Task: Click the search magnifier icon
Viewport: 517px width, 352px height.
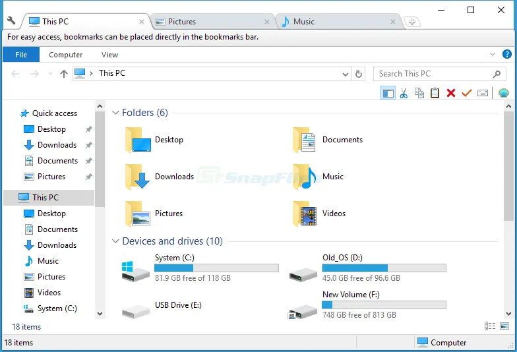Action: coord(497,74)
